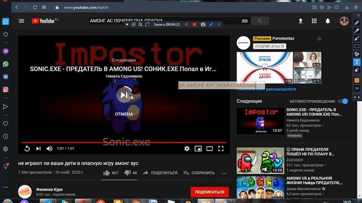
Task: Open Messenger in the browser sidebar
Action: pos(6,51)
